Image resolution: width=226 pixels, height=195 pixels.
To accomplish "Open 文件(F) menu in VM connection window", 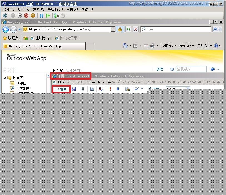I will coord(9,9).
